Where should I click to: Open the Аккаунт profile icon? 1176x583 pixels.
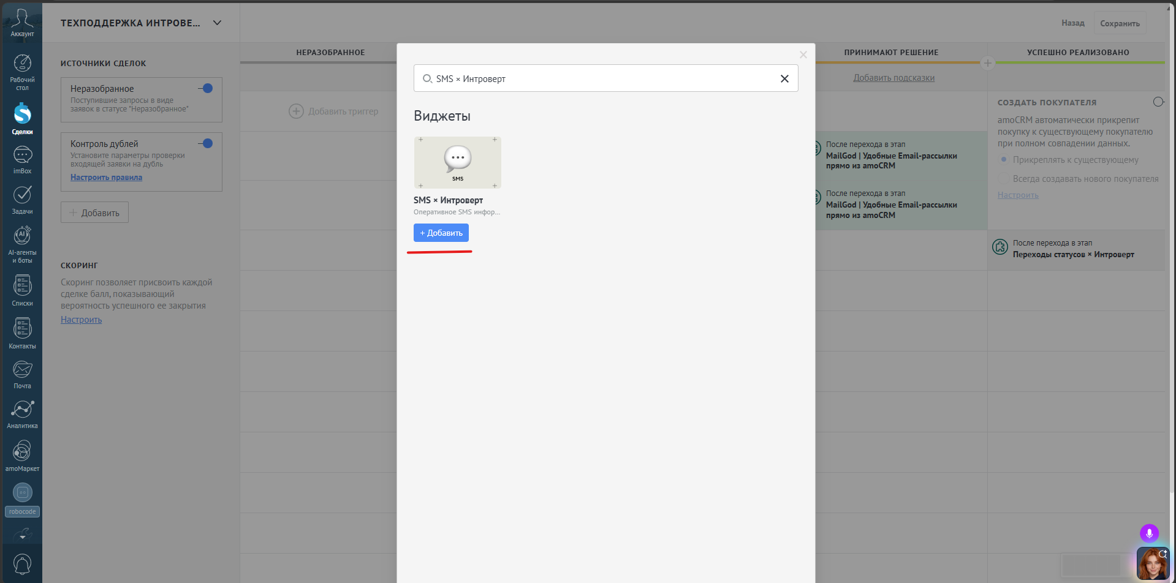click(x=22, y=23)
